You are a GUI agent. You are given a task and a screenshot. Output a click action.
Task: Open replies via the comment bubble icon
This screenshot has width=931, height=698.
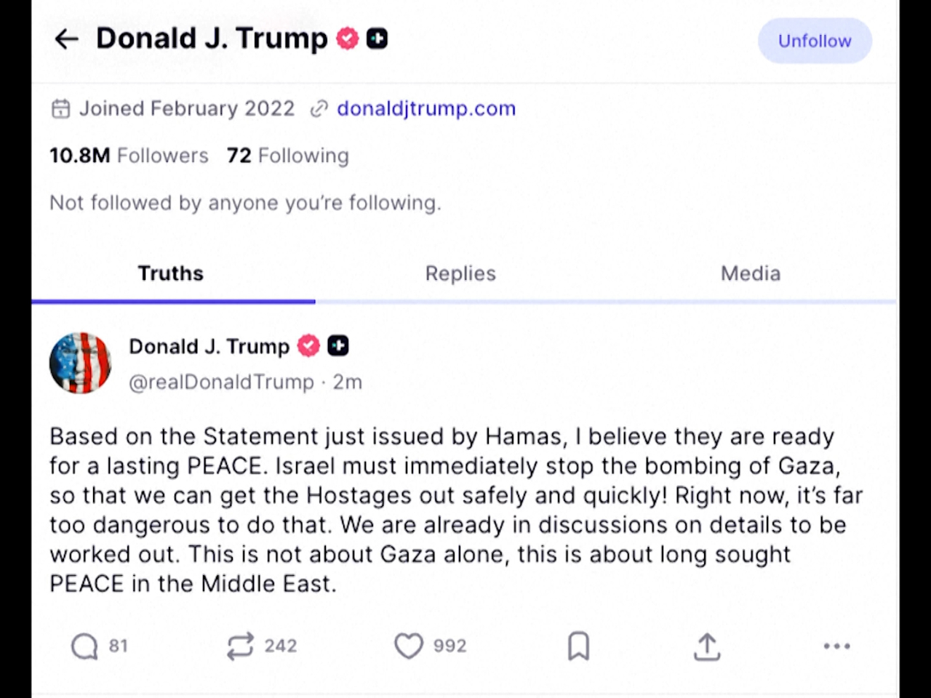(84, 646)
